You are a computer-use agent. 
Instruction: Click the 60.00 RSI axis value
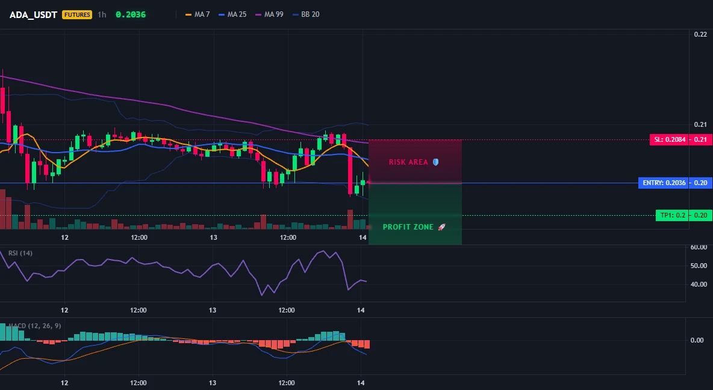(699, 248)
